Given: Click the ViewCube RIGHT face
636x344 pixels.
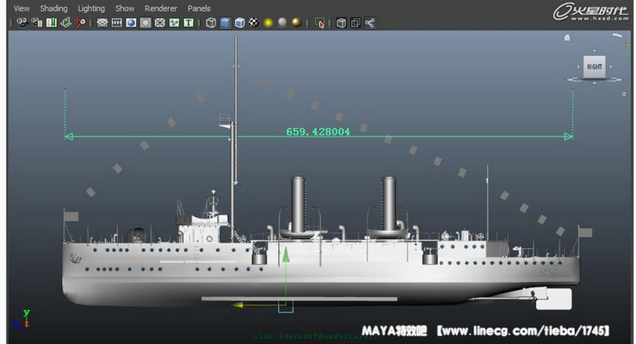Looking at the screenshot, I should pos(594,66).
